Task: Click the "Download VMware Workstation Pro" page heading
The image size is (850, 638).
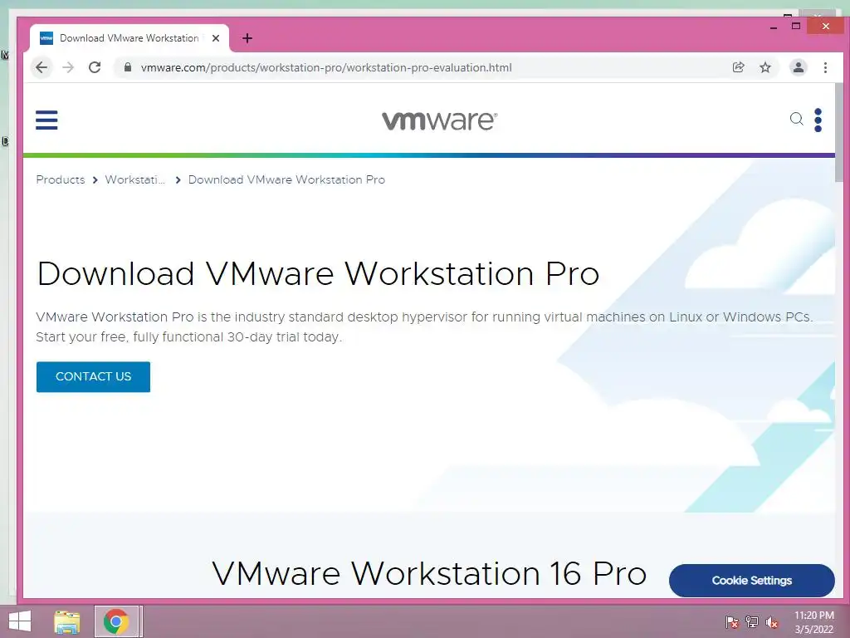Action: coord(318,272)
